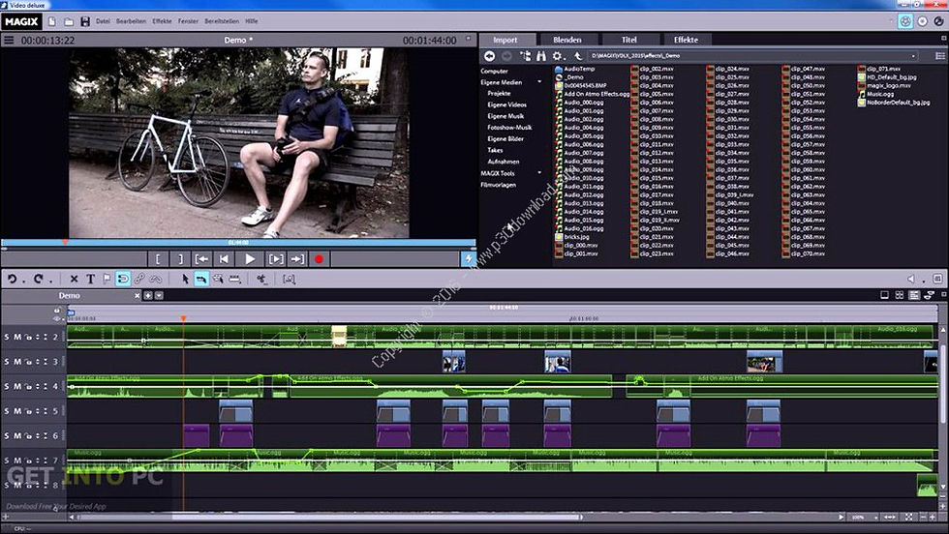Click the orange playhead marker on timeline ruler
This screenshot has width=949, height=534.
point(183,318)
